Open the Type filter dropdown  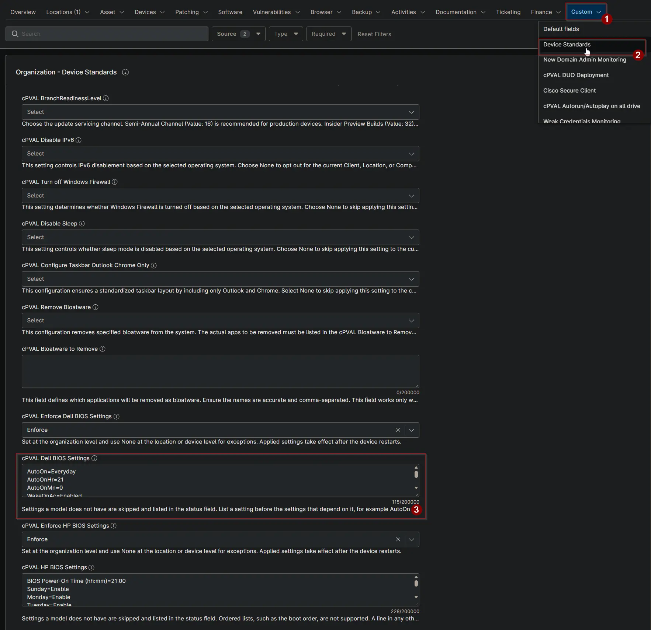[x=286, y=34]
